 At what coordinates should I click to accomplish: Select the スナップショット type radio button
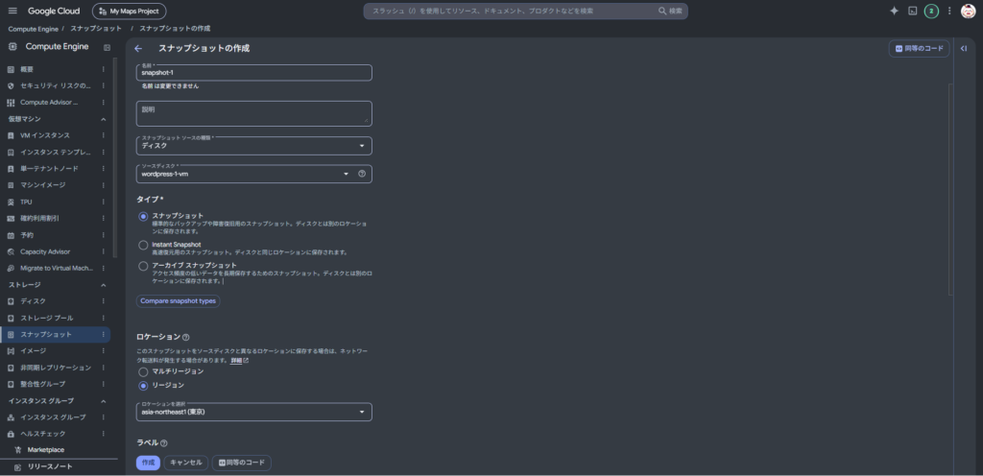(x=143, y=217)
